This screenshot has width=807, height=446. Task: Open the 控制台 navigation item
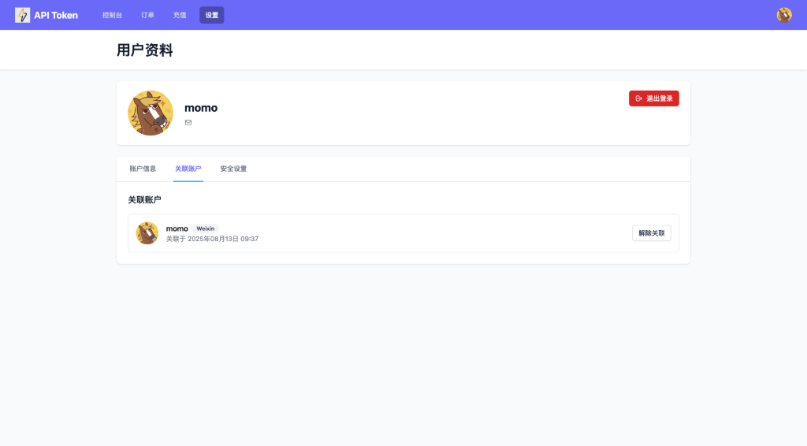(112, 15)
